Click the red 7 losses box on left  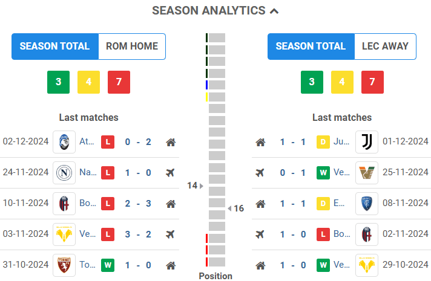point(119,82)
